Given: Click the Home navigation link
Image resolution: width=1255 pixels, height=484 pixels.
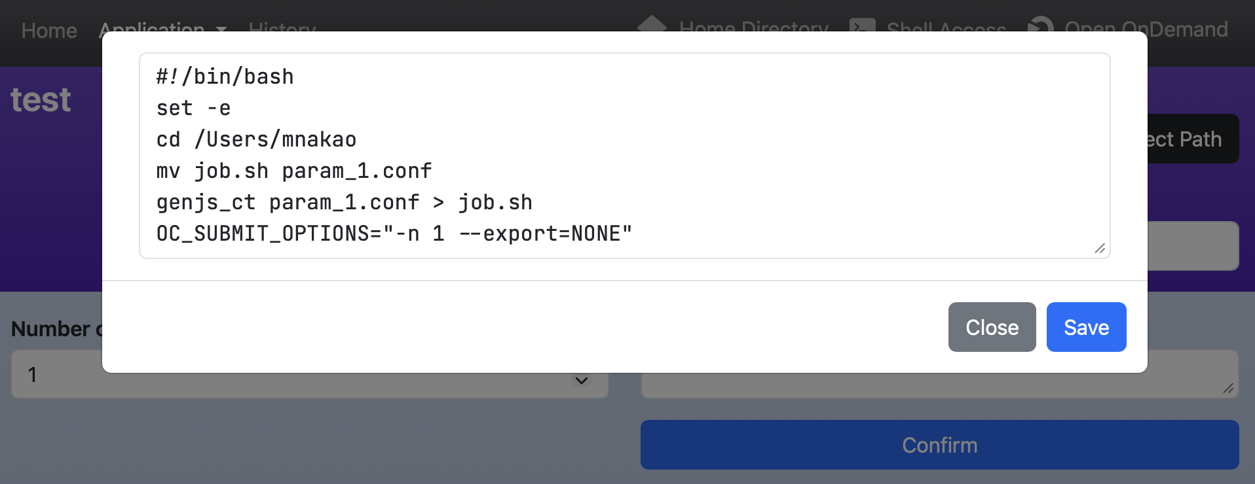Looking at the screenshot, I should tap(49, 30).
